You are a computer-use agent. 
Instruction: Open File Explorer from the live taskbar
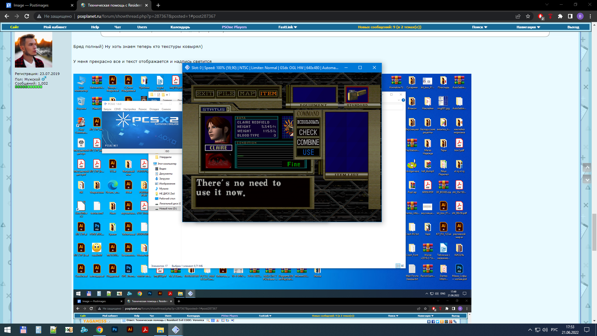[160, 330]
